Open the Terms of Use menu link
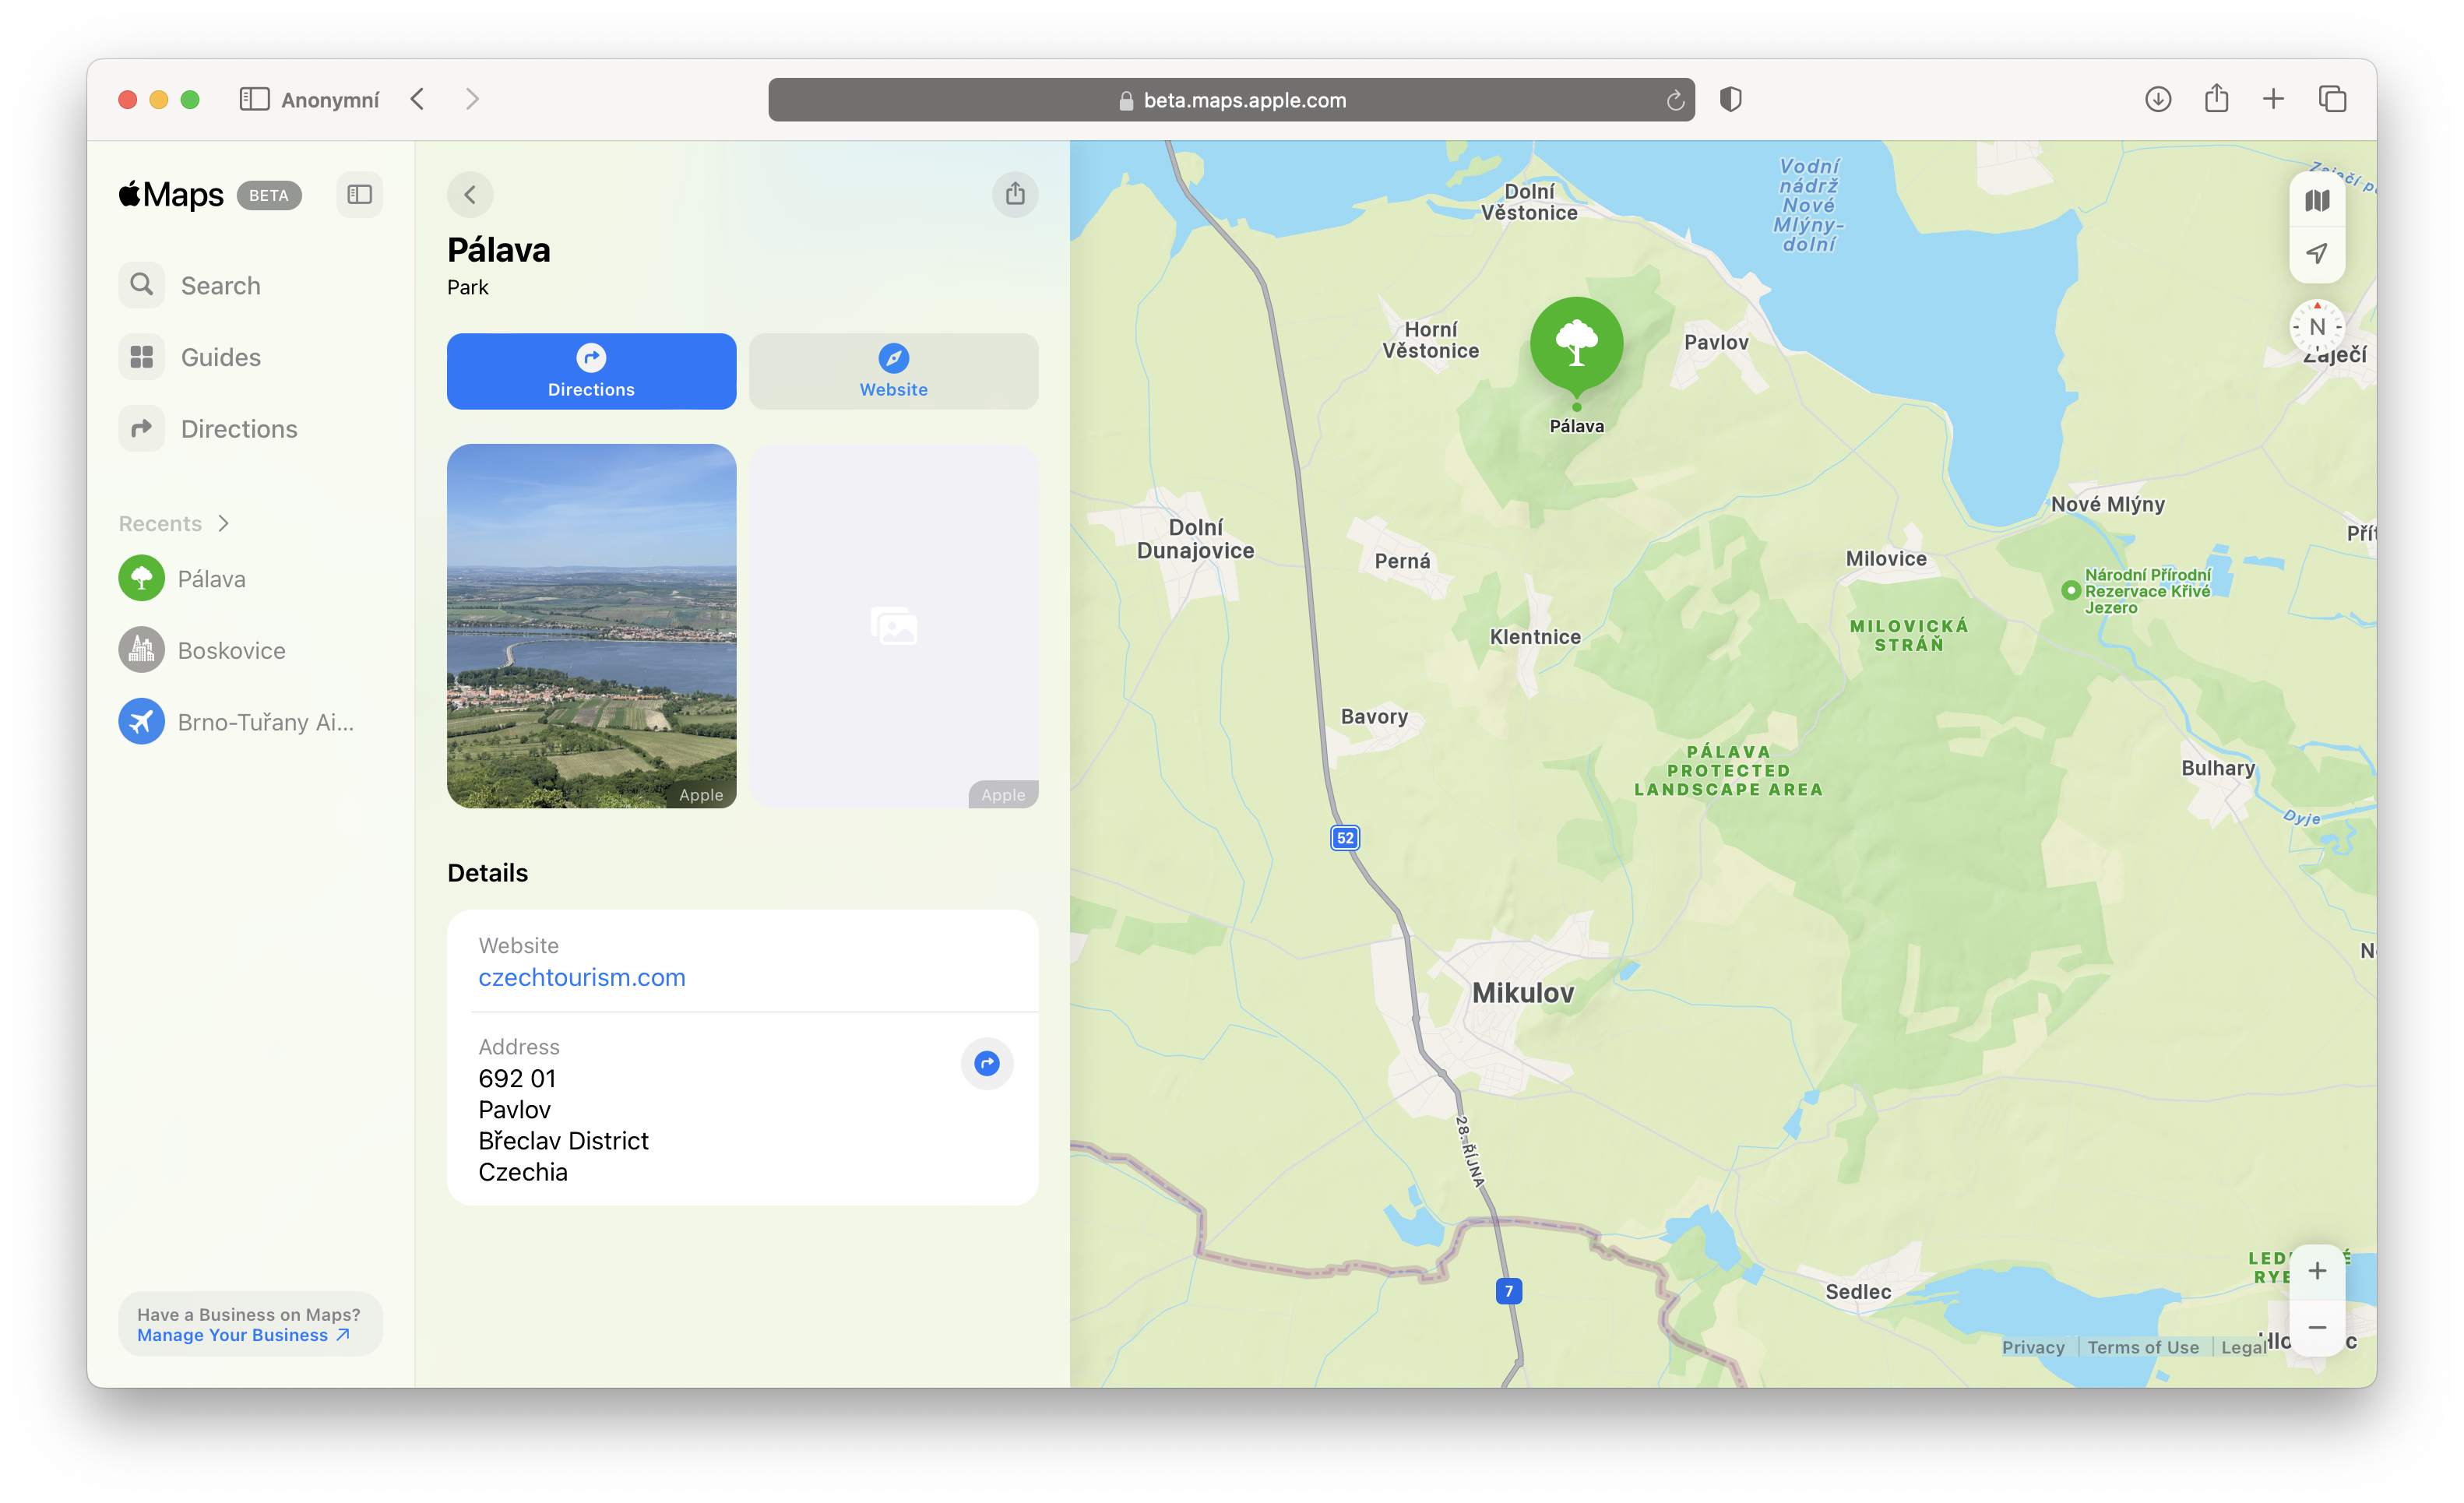 pyautogui.click(x=2143, y=1347)
